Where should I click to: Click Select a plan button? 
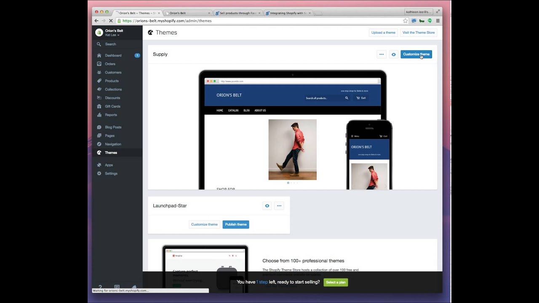336,282
